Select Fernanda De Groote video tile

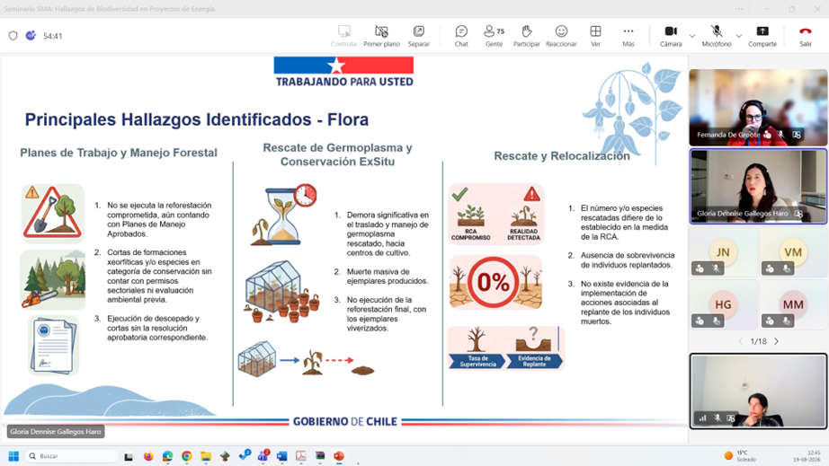(758, 107)
